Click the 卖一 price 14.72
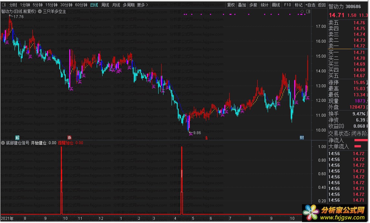The image size is (370, 223). click(359, 46)
